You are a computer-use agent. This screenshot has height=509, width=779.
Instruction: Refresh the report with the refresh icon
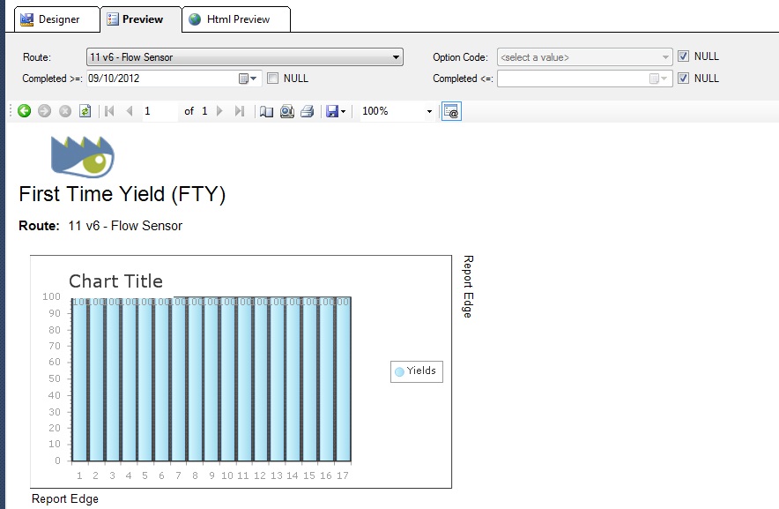pos(85,111)
